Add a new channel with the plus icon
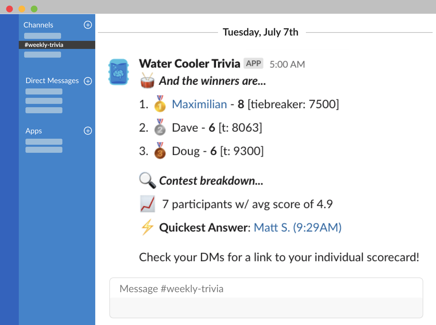Screen dimensions: 436x325 [88, 25]
